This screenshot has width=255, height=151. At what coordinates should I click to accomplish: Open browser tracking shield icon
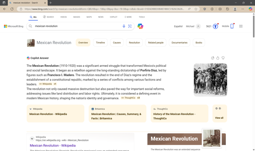(x=205, y=9)
